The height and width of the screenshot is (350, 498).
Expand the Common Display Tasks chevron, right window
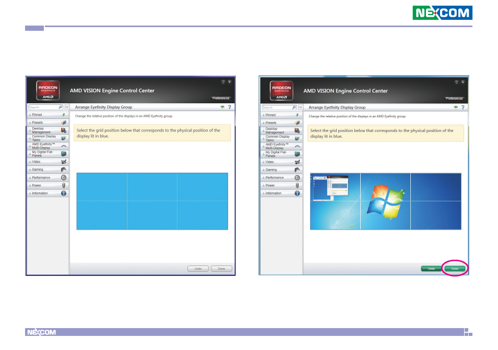pos(264,138)
